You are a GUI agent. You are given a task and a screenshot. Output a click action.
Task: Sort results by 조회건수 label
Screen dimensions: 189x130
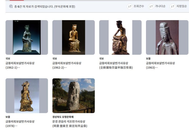click(139, 6)
